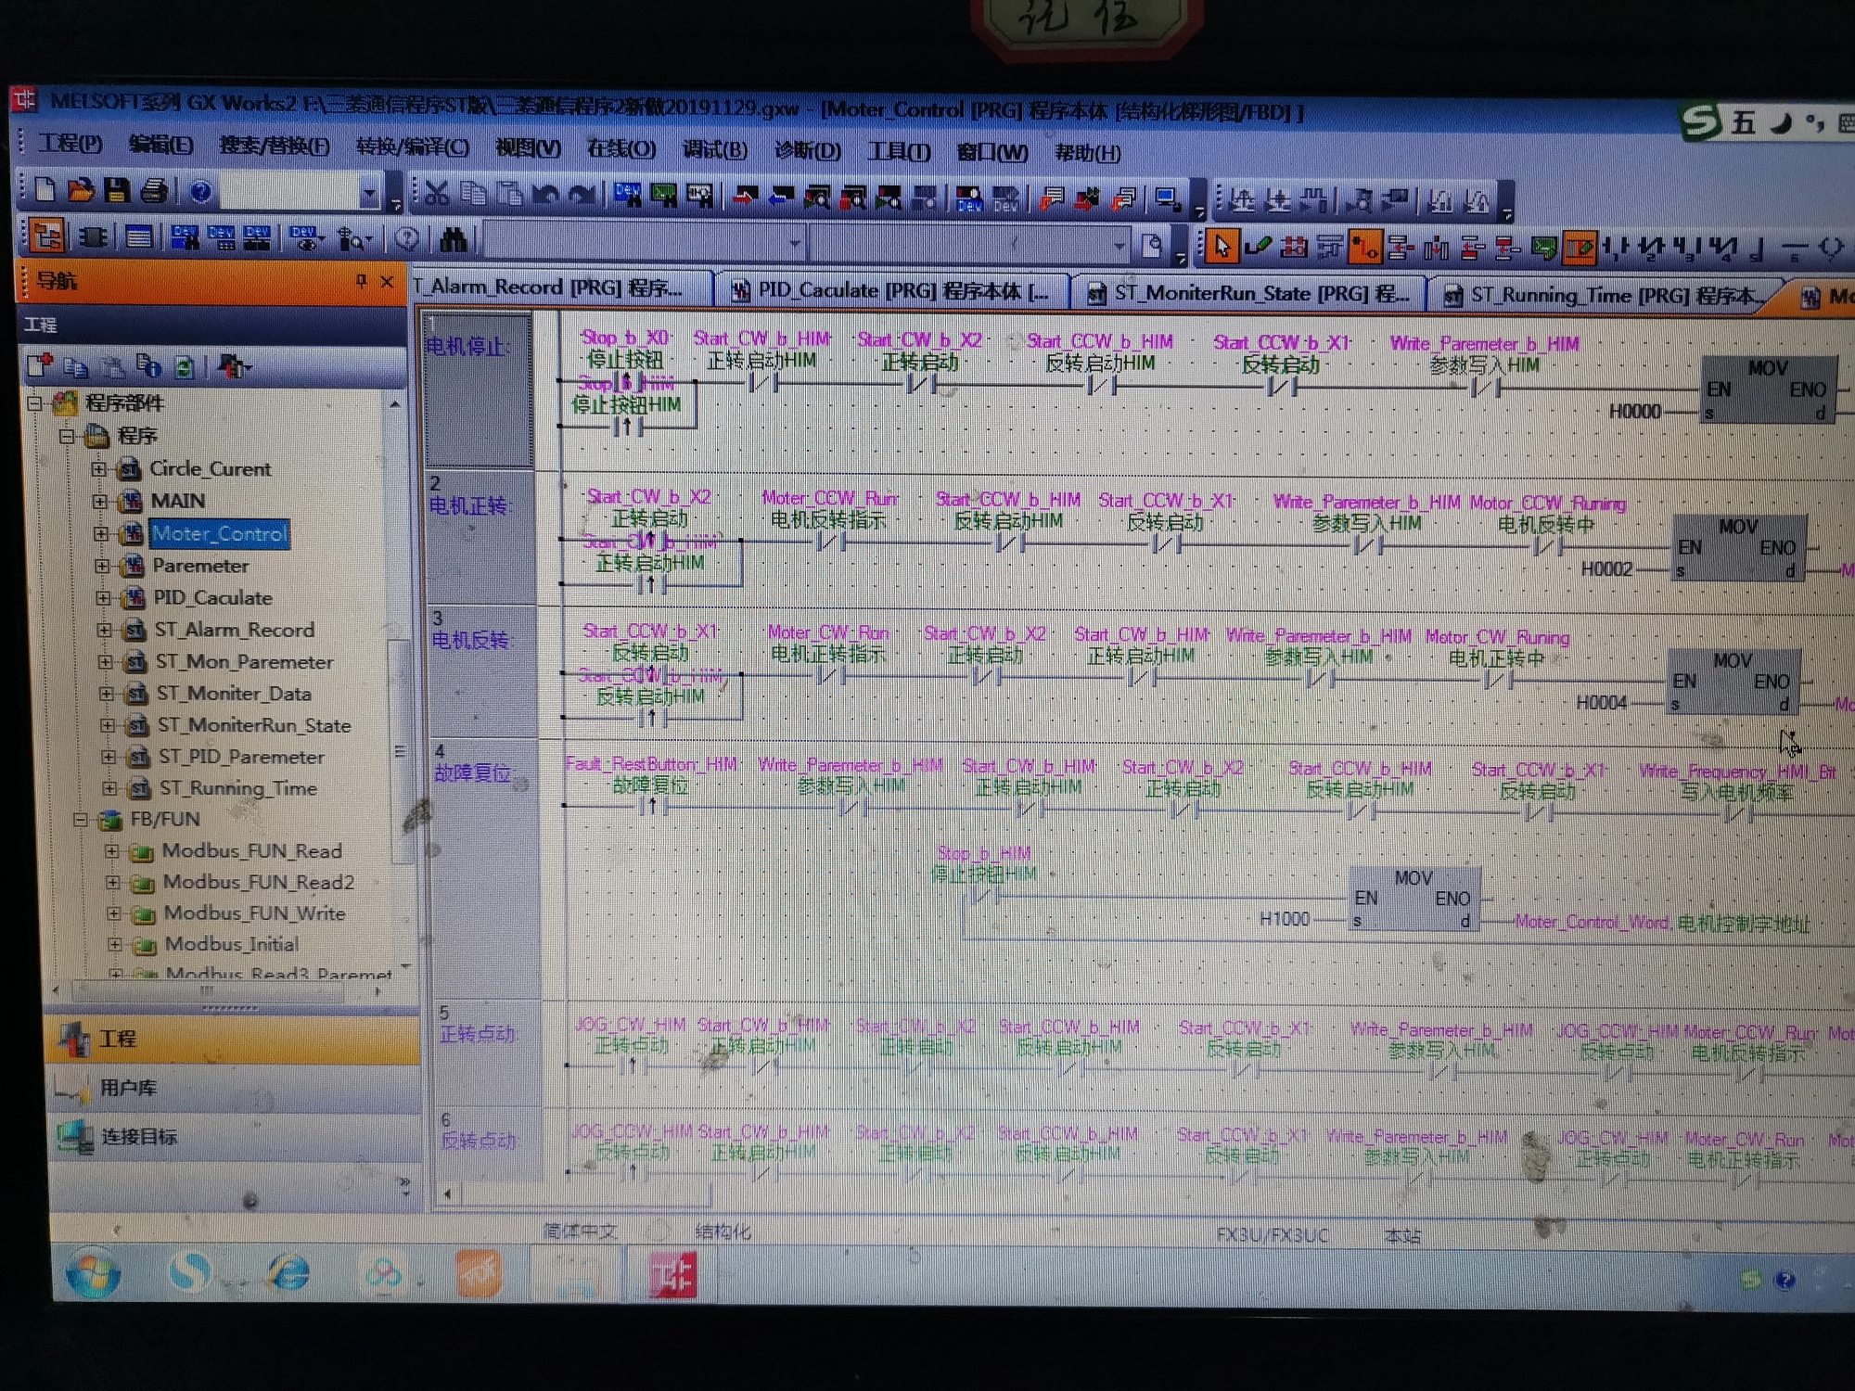Click the Write to PLC icon
Screen dimensions: 1855x1391
(744, 197)
